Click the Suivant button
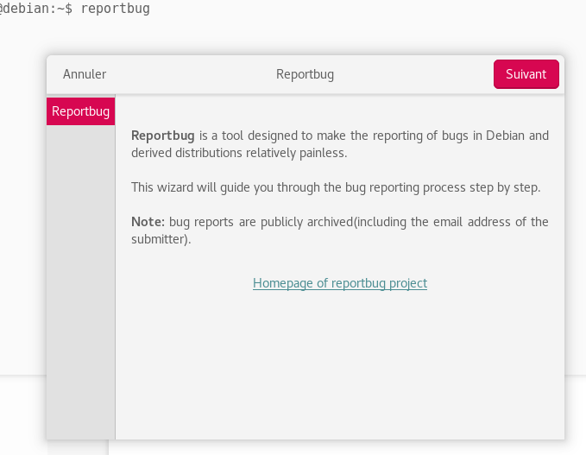This screenshot has height=455, width=586. point(526,74)
